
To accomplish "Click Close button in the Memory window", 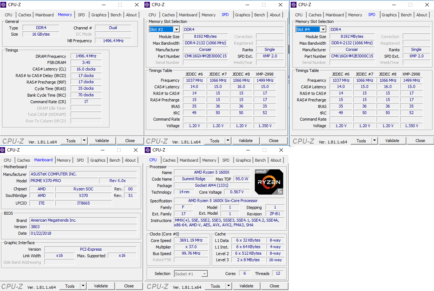I will coord(130,141).
